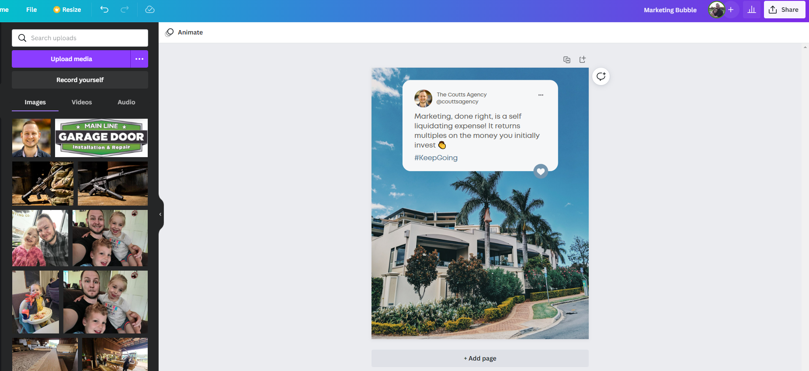Click the Search uploads field
This screenshot has height=371, width=809.
tap(80, 38)
